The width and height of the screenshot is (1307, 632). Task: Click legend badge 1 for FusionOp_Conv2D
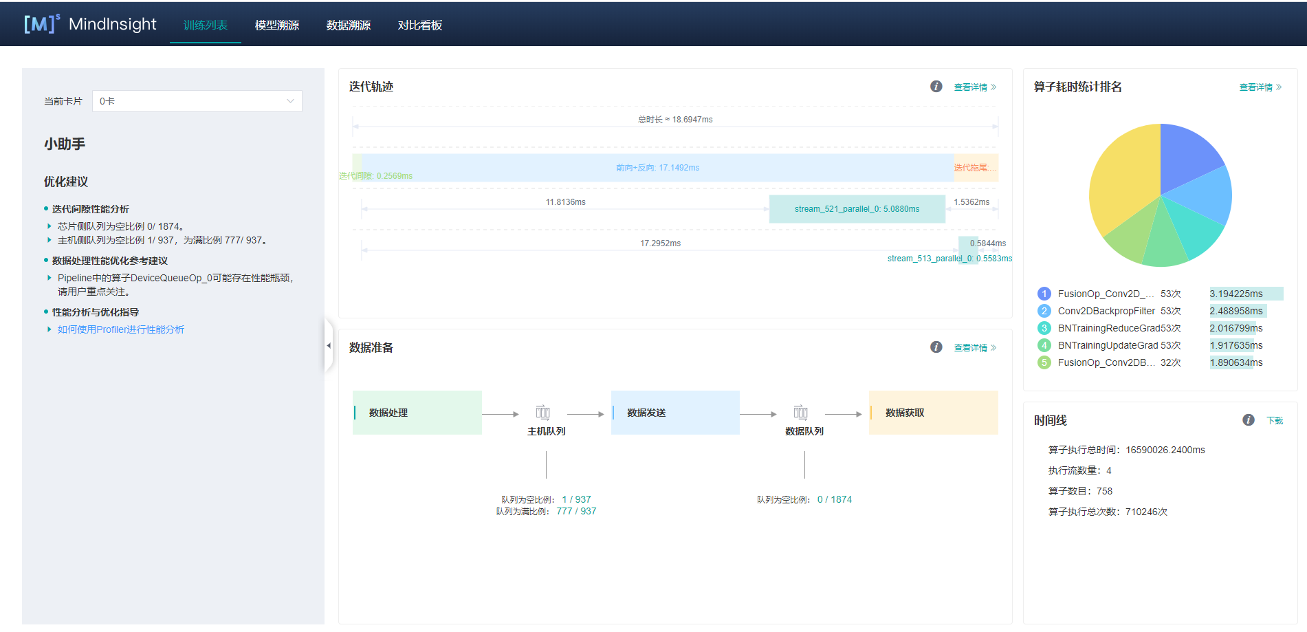click(1044, 294)
